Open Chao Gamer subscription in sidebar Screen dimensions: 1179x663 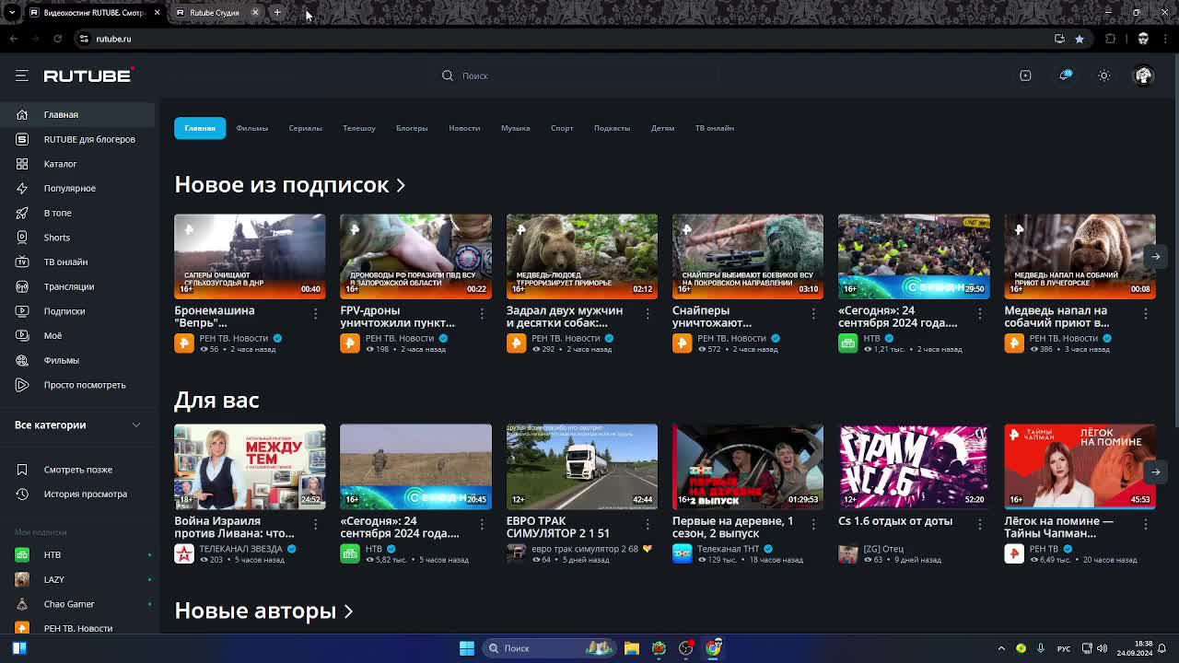pyautogui.click(x=77, y=604)
